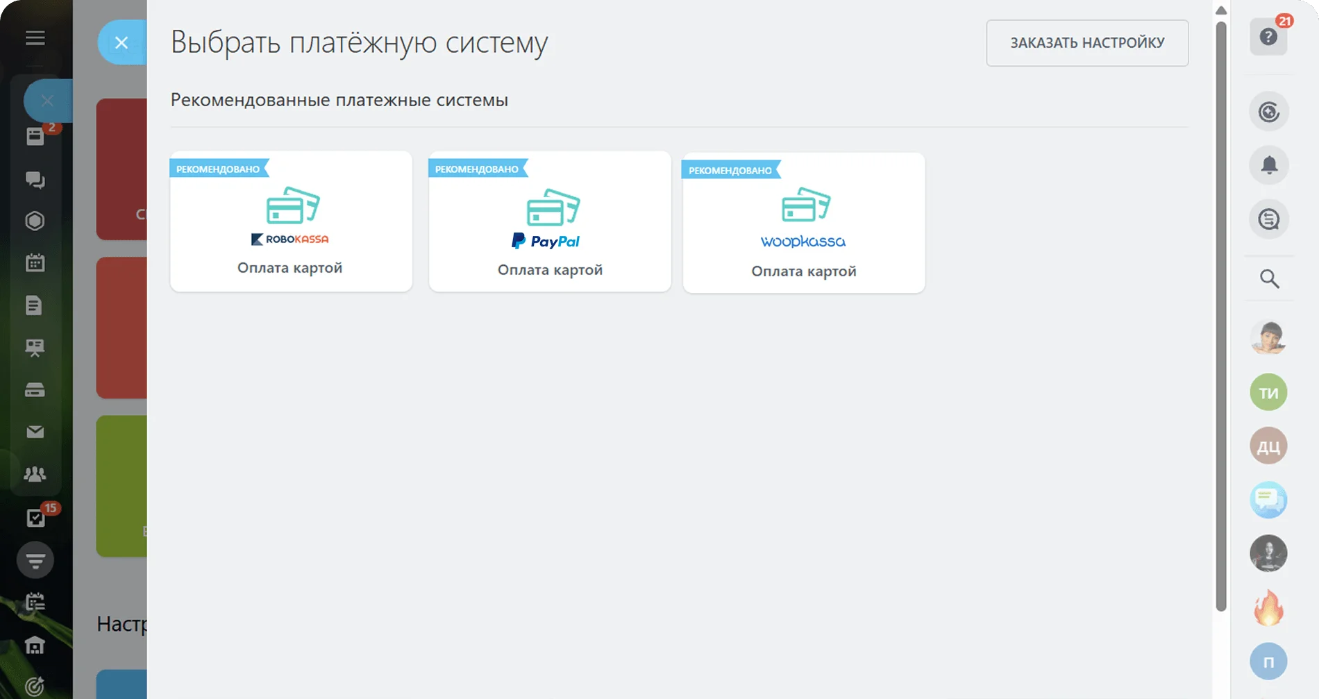
Task: Open notifications bell icon
Action: point(1269,165)
